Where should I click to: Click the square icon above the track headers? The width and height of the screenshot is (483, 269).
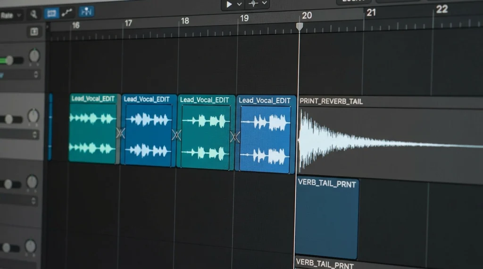pos(34,32)
